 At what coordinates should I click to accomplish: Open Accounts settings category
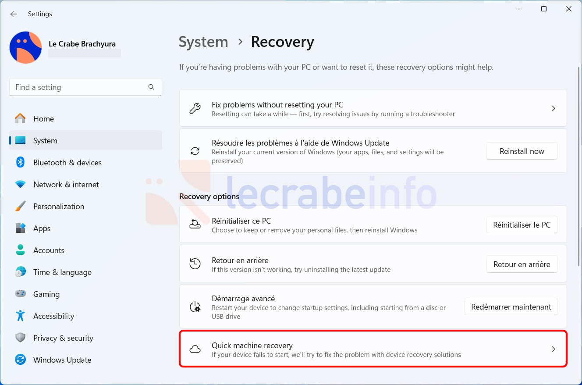[85, 250]
